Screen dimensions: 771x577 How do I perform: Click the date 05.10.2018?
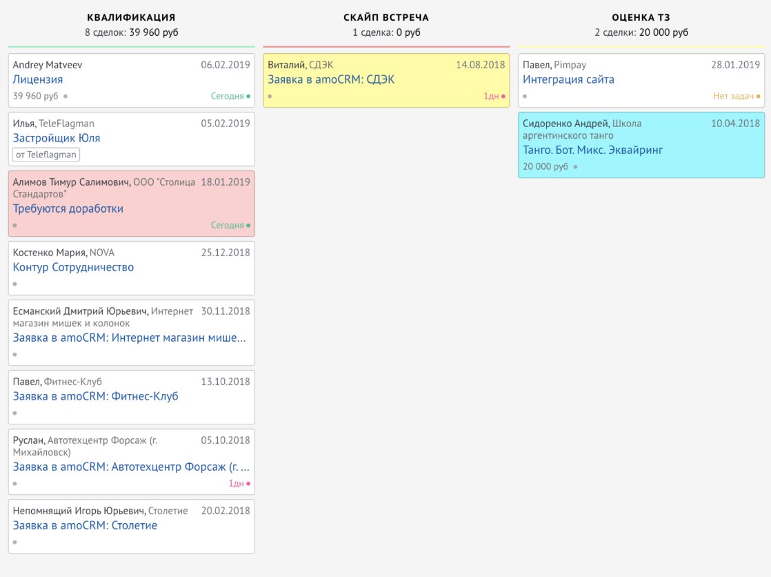tap(226, 440)
